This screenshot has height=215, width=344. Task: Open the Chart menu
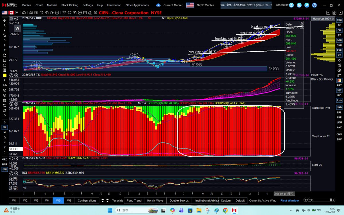coord(39,5)
